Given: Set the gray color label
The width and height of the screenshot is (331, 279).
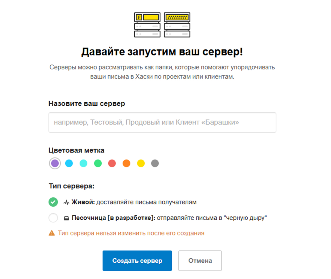Looking at the screenshot, I should [x=155, y=163].
